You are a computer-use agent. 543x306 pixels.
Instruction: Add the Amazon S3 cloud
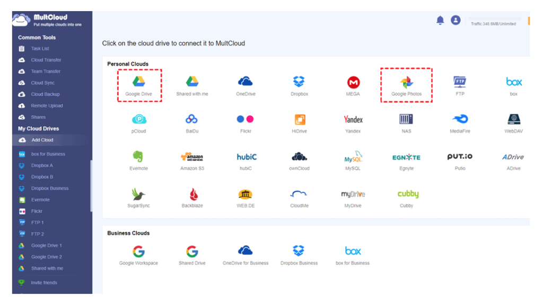coord(192,161)
